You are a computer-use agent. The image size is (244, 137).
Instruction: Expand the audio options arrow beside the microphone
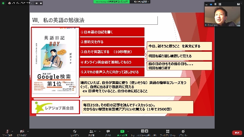point(12,131)
